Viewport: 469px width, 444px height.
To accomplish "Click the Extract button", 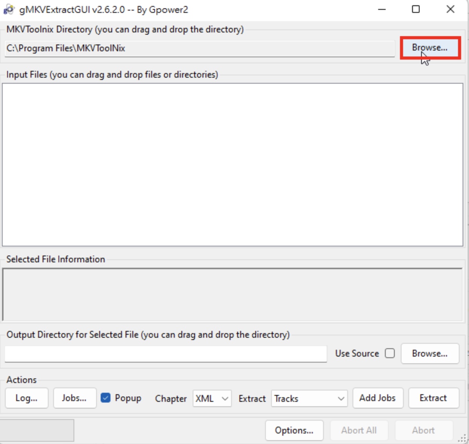I will 433,398.
